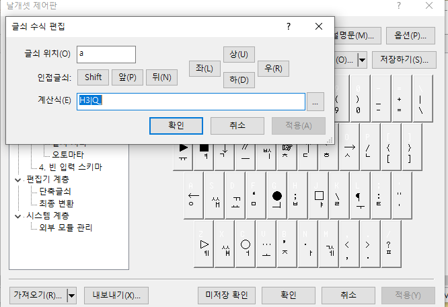Select 최종 변환 in the tree
The width and height of the screenshot is (448, 307).
(x=57, y=203)
